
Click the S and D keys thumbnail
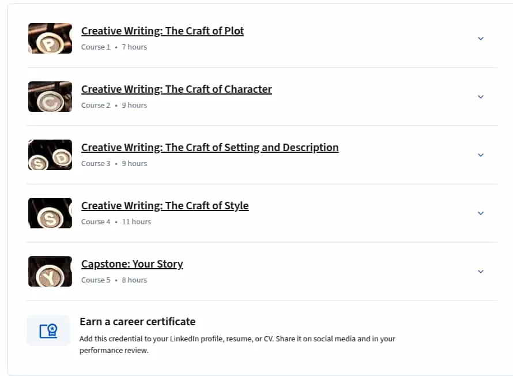[x=50, y=155]
